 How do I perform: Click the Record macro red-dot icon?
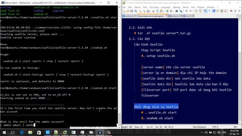(x=231, y=11)
